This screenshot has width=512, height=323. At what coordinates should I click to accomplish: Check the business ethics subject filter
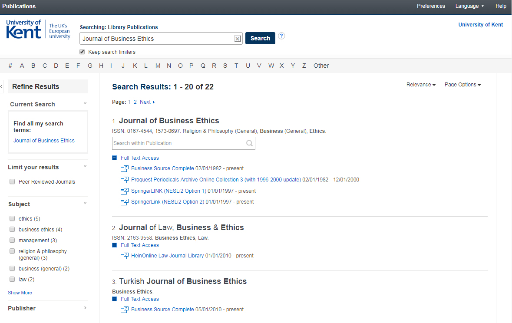click(12, 230)
